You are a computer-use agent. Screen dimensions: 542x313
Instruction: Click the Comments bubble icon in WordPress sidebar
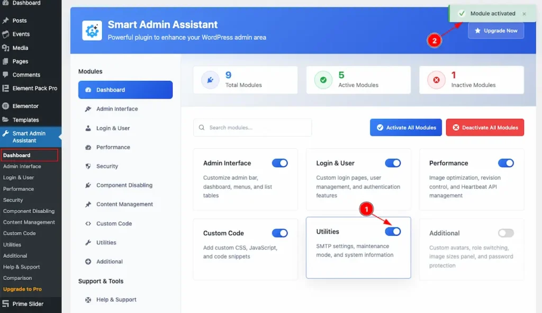tap(5, 75)
